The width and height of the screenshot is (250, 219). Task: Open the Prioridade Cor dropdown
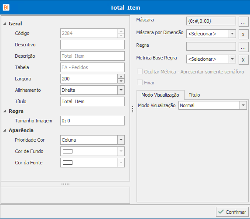point(121,140)
